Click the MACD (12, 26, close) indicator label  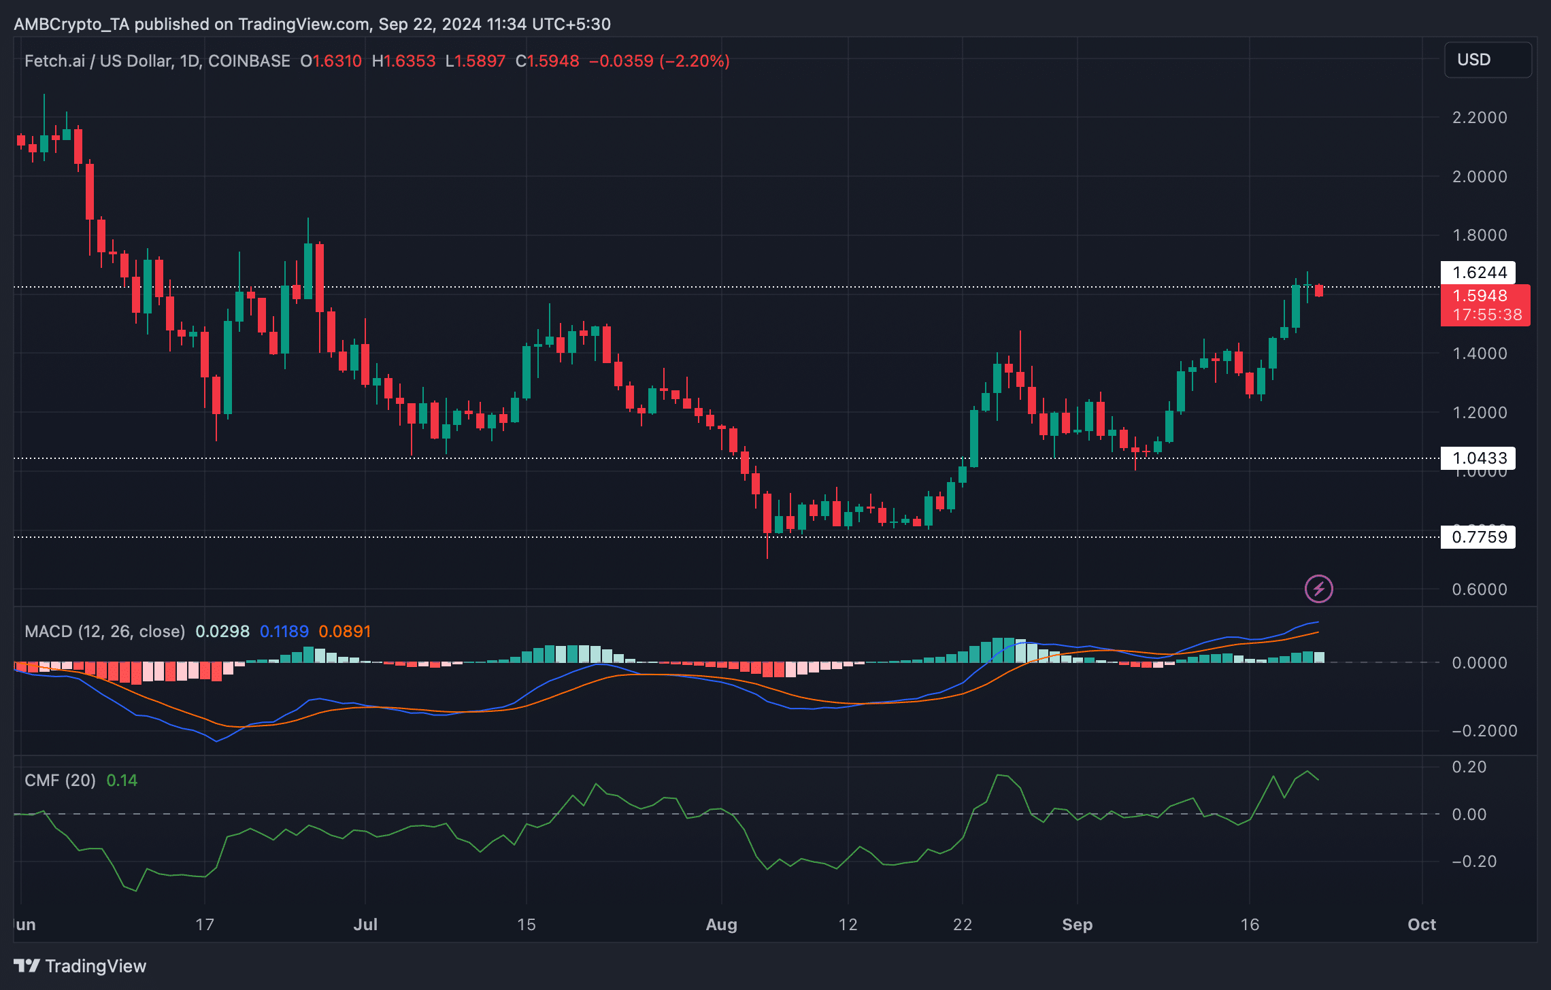pos(105,631)
